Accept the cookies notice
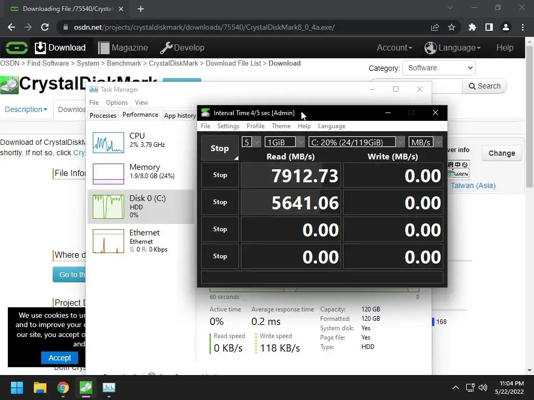 tap(59, 357)
